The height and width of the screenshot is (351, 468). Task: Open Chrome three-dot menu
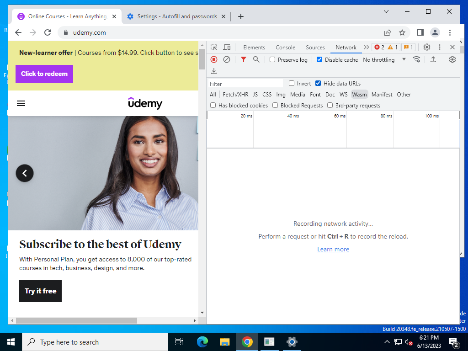450,32
